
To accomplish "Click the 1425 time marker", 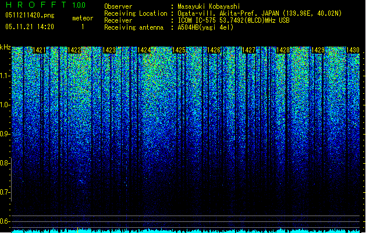I will pos(179,50).
